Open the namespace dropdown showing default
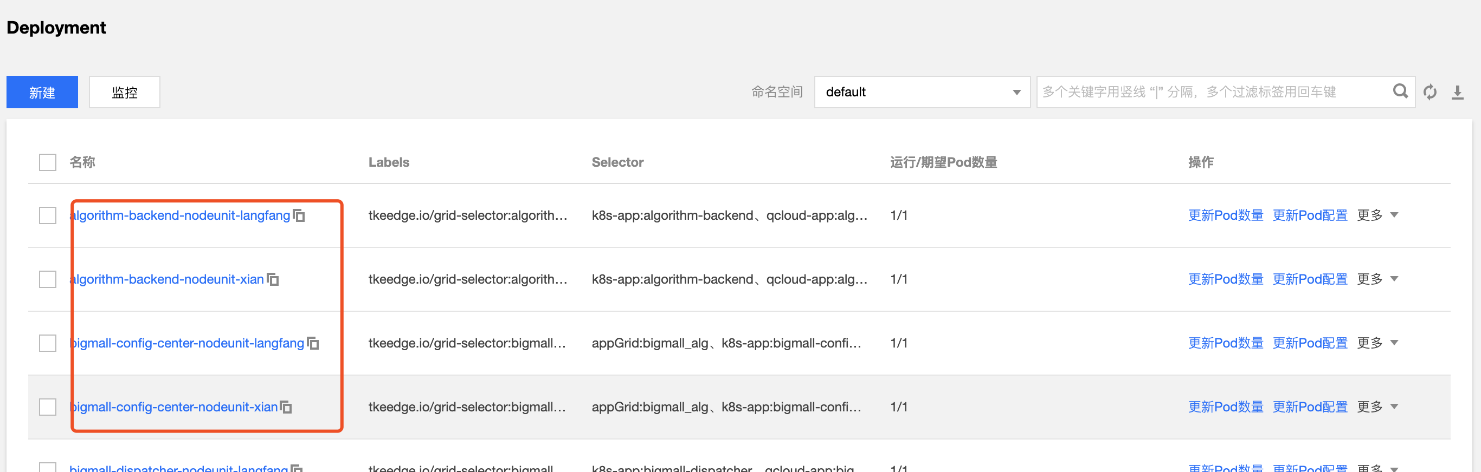The width and height of the screenshot is (1481, 472). [922, 92]
